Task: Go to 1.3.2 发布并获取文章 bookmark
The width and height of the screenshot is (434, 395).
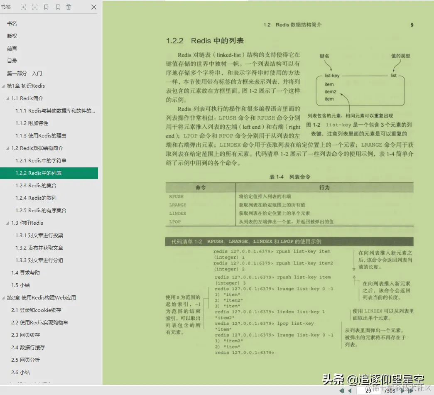Action: (x=39, y=248)
